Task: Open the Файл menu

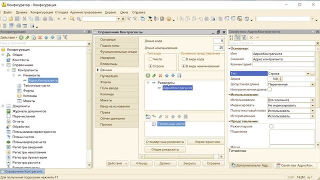Action: [x=7, y=12]
